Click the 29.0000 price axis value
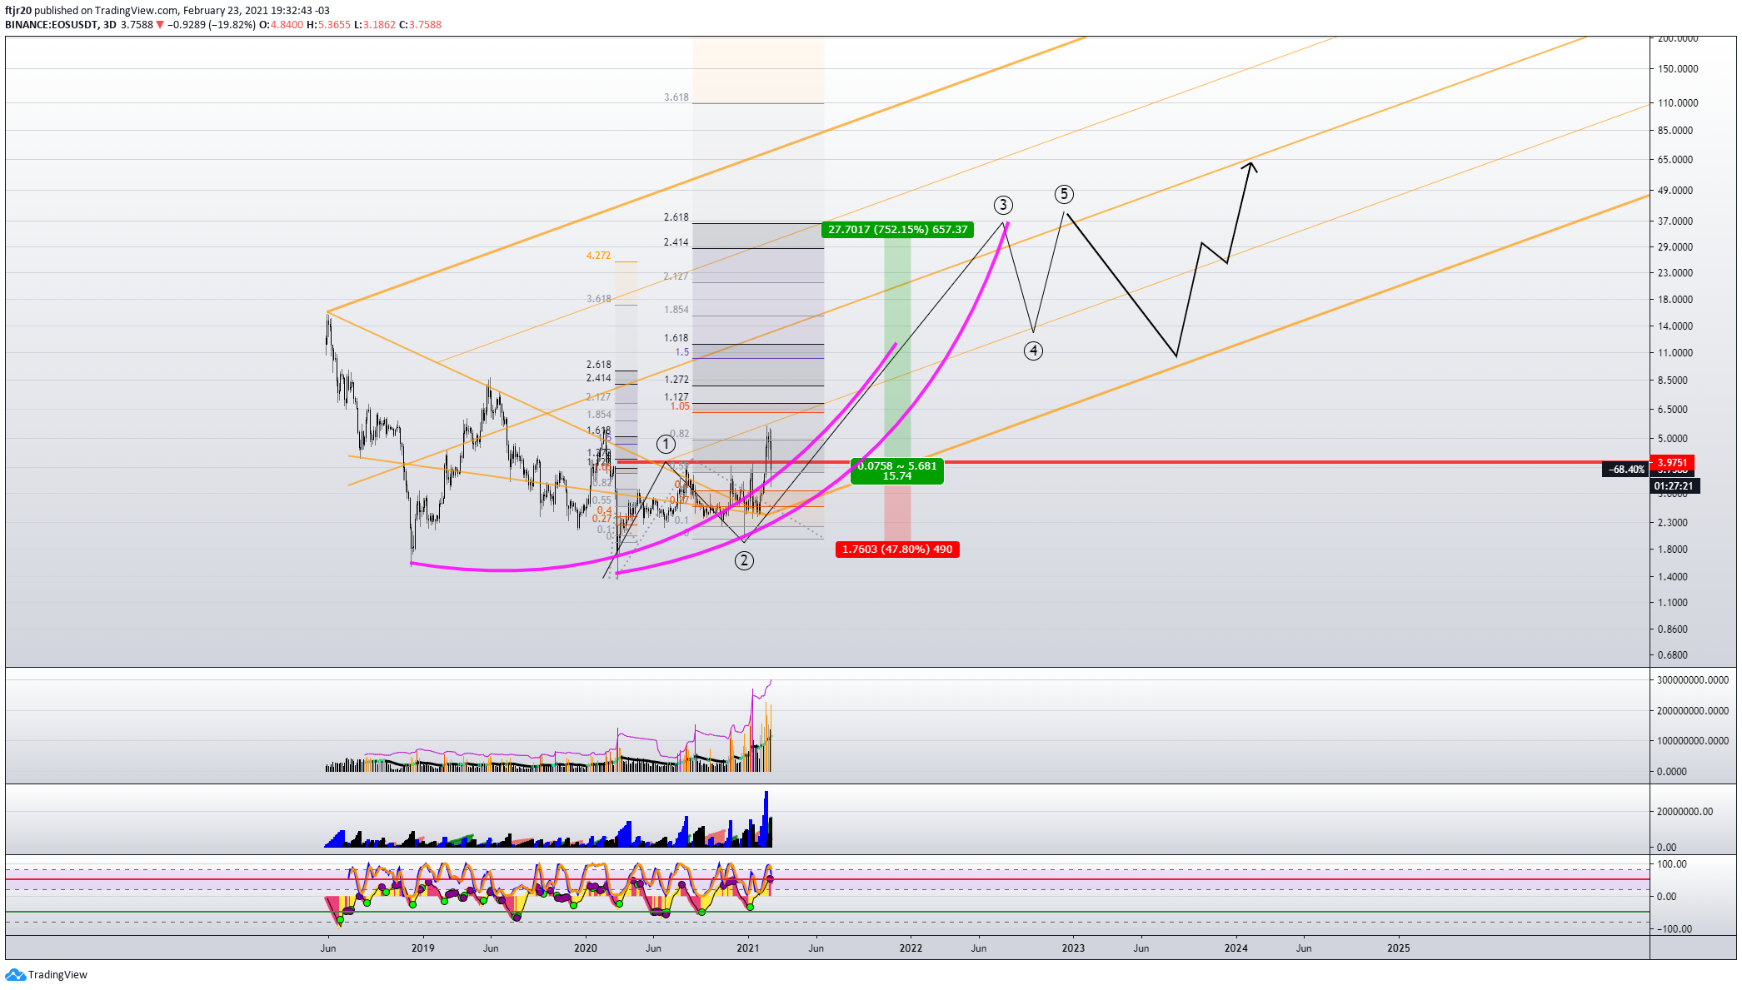 [x=1675, y=247]
